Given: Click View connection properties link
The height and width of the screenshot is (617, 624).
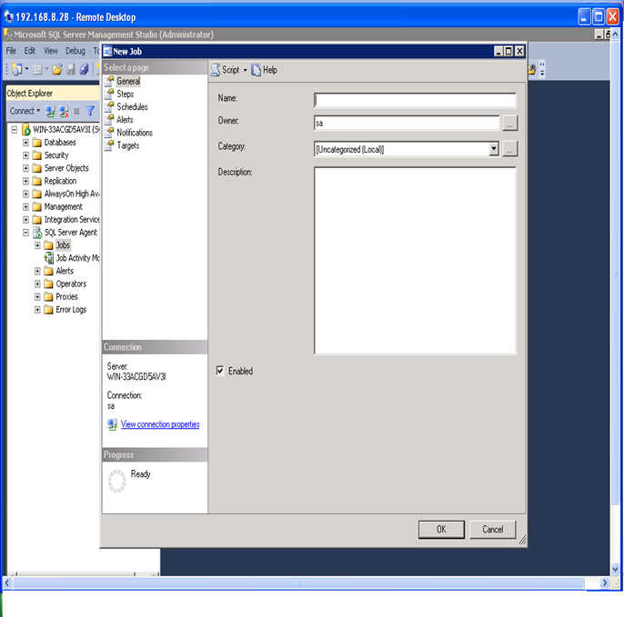Looking at the screenshot, I should pos(160,424).
